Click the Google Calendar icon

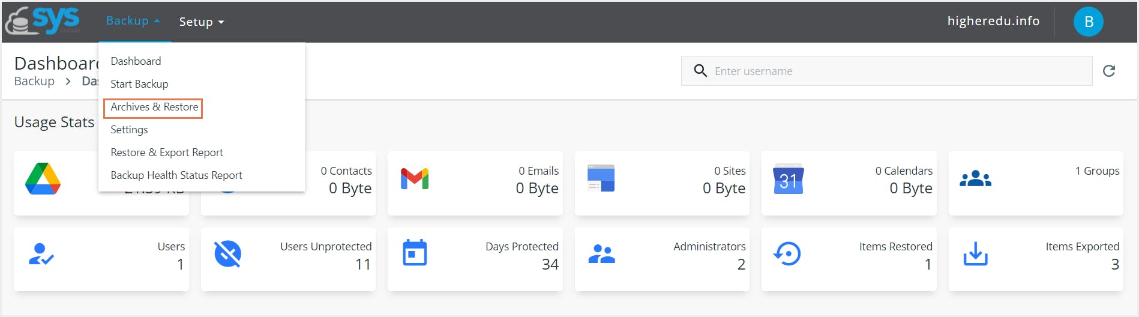tap(788, 179)
